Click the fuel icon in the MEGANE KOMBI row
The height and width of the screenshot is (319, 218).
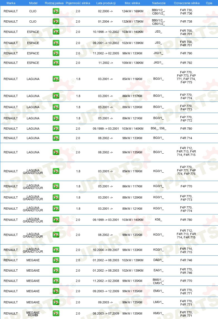[56, 313]
